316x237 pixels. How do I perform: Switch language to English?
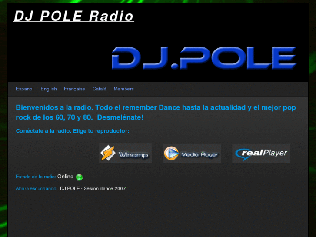tap(49, 89)
